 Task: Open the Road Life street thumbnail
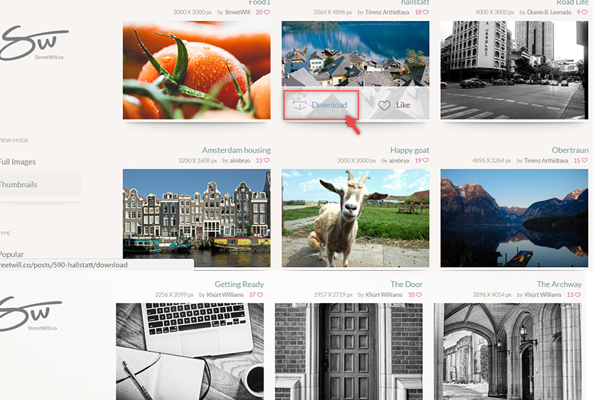(515, 70)
